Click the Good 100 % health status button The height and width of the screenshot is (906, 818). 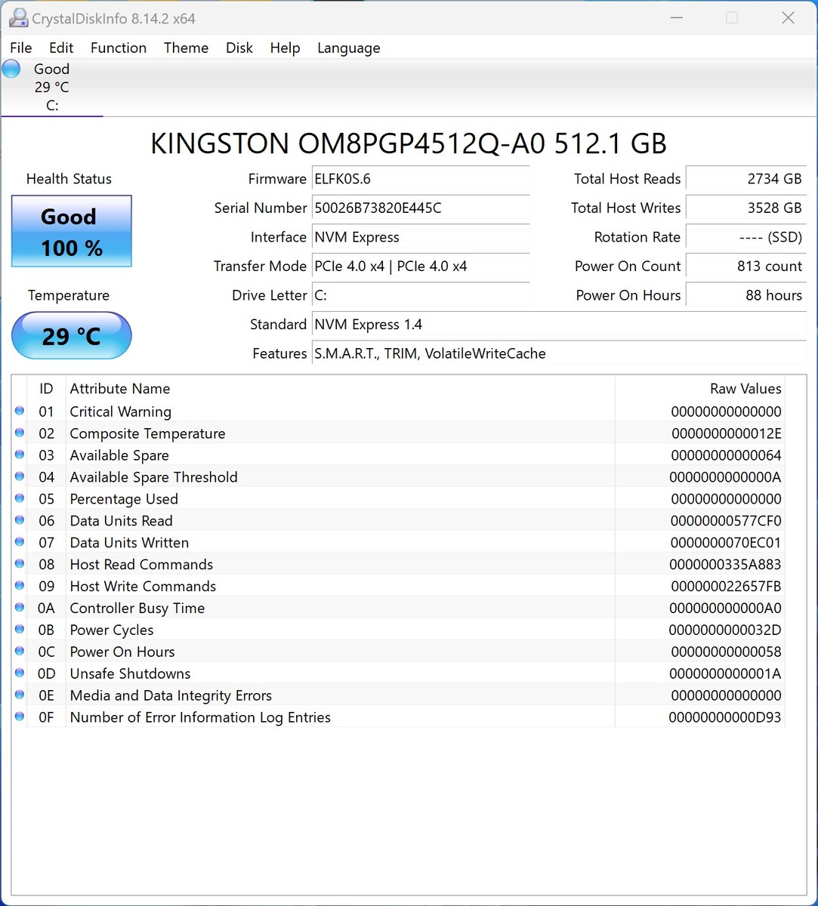pos(72,231)
